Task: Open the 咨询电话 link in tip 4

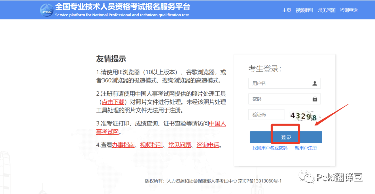Action: point(208,145)
